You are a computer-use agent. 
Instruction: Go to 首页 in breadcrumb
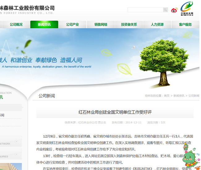(167, 96)
